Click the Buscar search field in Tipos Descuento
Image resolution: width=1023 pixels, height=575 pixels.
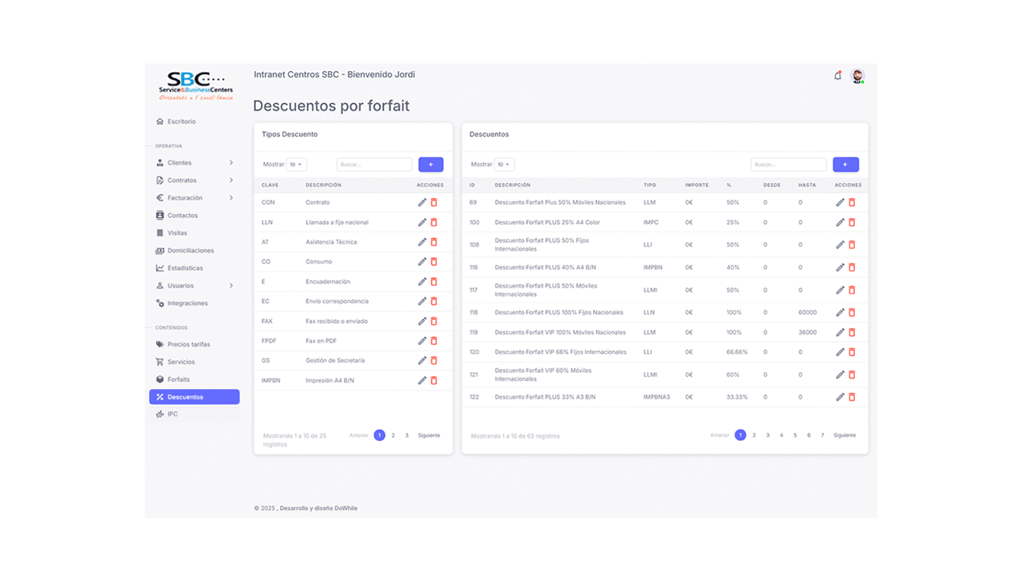[374, 164]
